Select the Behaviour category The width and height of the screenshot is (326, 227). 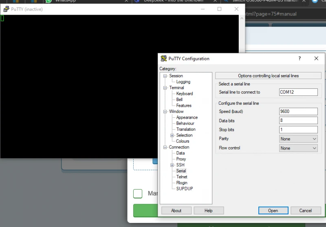click(x=185, y=123)
